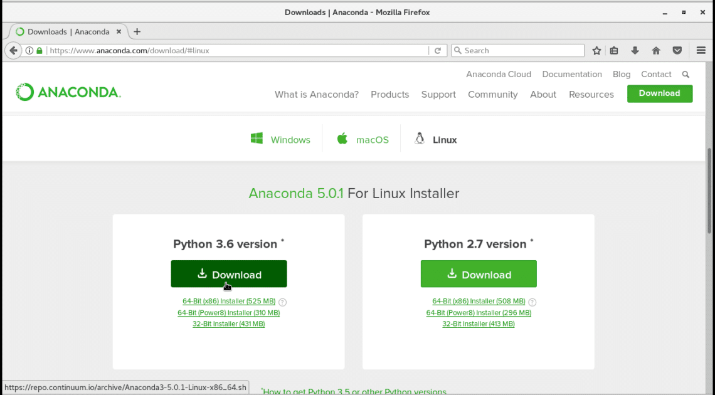
Task: Open Anaconda Cloud link
Action: tap(499, 74)
